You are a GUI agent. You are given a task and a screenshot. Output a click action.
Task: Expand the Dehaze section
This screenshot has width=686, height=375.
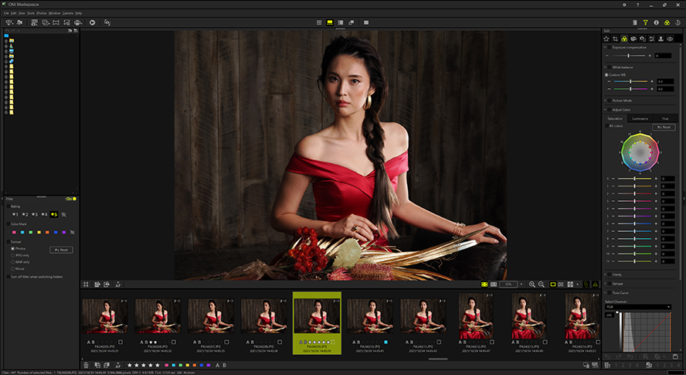click(x=606, y=284)
